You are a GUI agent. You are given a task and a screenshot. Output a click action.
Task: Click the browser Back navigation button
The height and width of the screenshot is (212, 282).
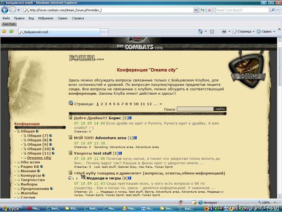tap(6, 10)
